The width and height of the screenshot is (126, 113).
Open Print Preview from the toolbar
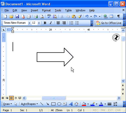coord(42,16)
